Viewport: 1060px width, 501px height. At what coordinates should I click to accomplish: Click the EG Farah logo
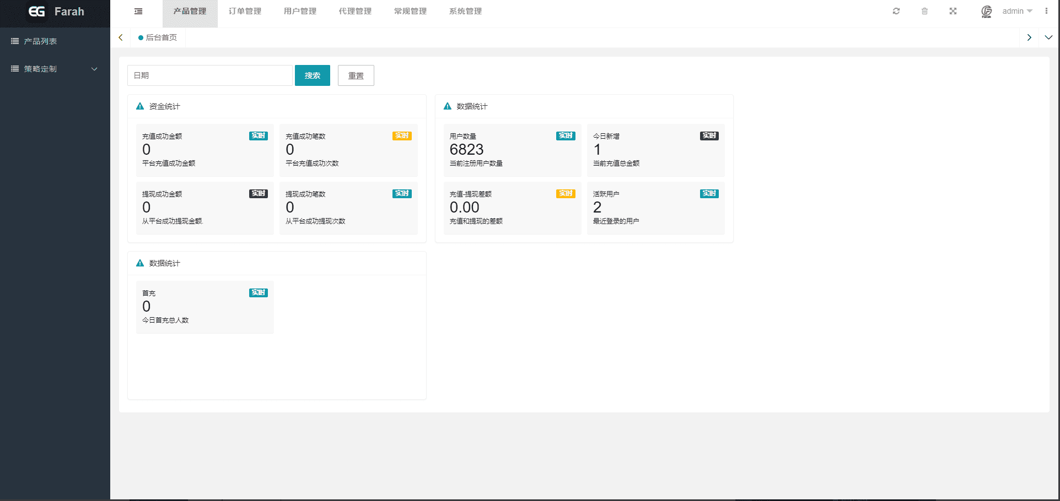click(56, 12)
